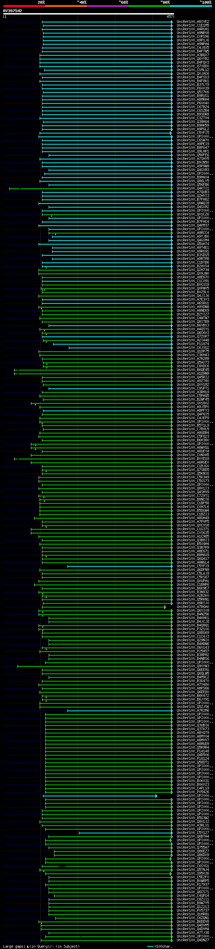Viewport: 215px width, 949px height.
Task: Select hit label UniRef100_Q1HR81
Action: (x=193, y=914)
